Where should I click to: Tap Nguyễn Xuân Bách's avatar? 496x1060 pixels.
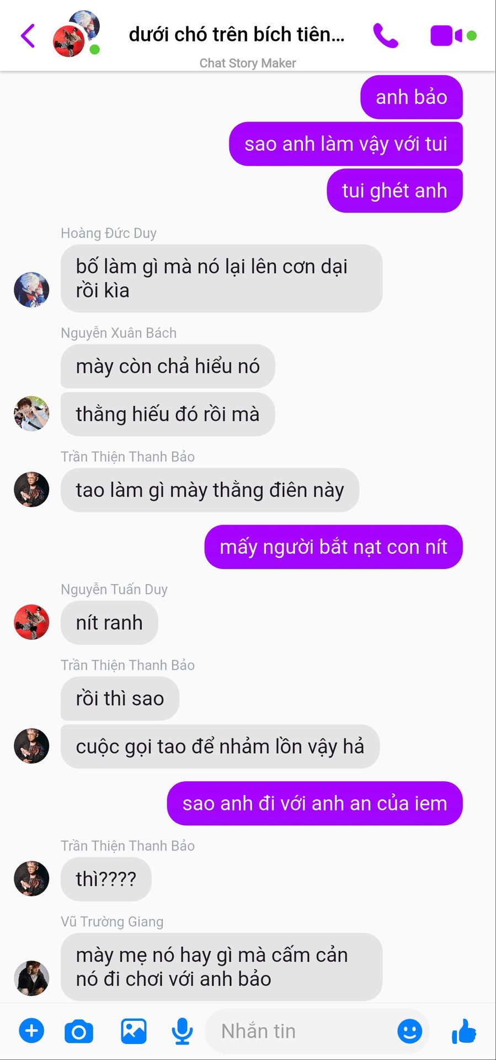coord(31,413)
